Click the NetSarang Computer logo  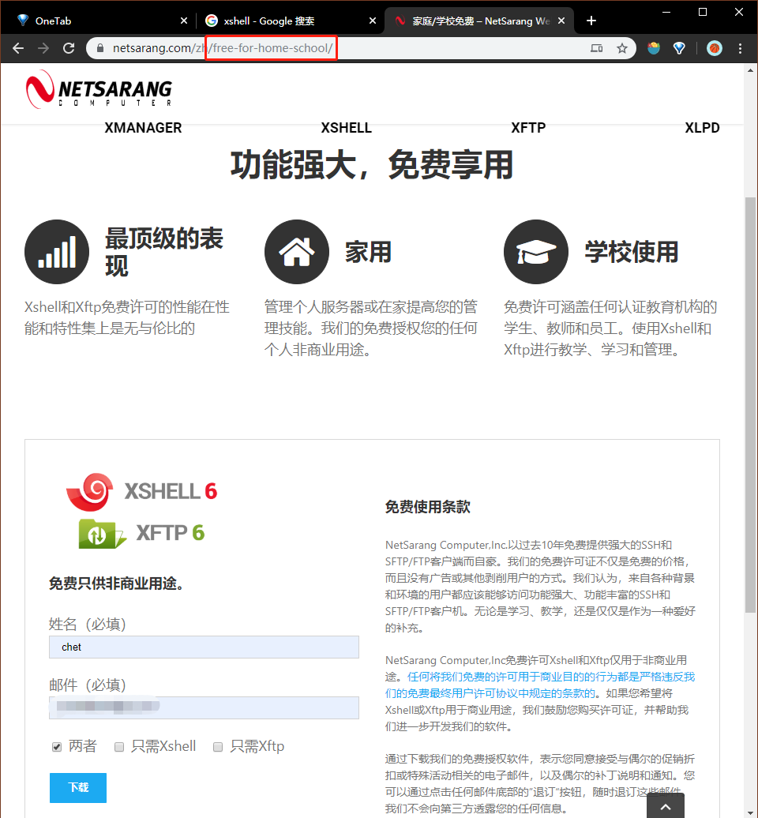(x=99, y=89)
